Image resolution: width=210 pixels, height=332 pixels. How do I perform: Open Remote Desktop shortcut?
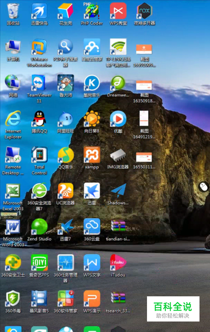pos(13,154)
